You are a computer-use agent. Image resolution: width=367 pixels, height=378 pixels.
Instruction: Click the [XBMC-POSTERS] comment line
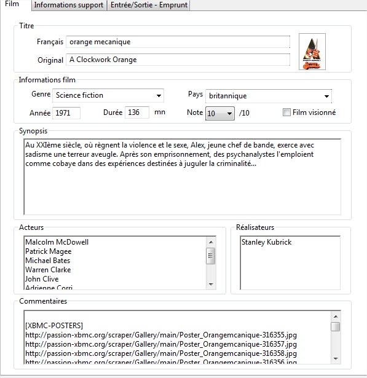click(54, 326)
